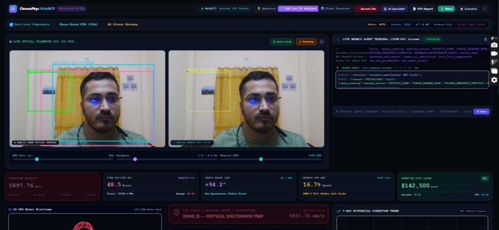Toggle Grandma mode in the header

(469, 9)
